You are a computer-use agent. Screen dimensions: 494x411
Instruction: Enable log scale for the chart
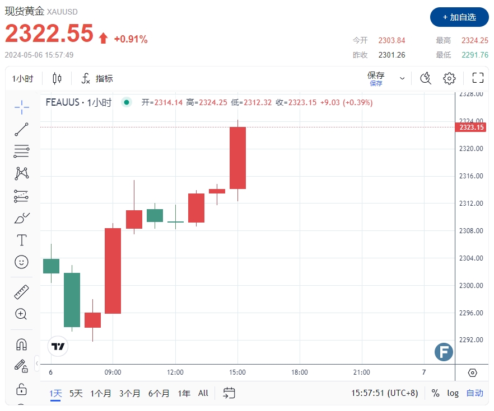[453, 393]
